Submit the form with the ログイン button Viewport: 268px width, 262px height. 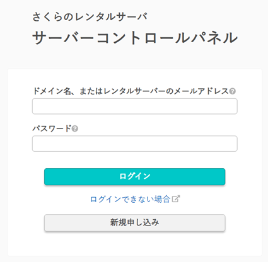click(135, 176)
